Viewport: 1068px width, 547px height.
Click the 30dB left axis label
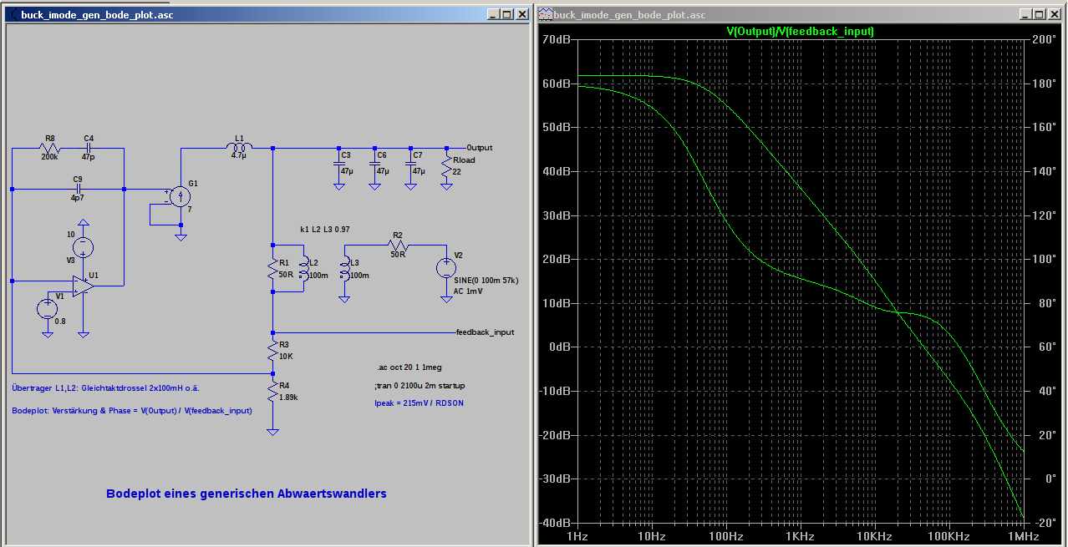(556, 215)
